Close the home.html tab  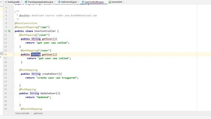point(124,2)
